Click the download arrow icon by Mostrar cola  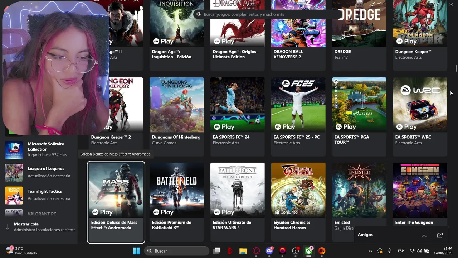coord(8,227)
